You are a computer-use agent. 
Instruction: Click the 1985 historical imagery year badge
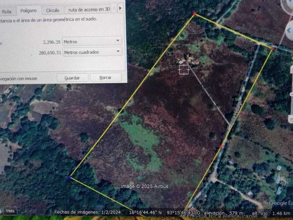(x=10, y=211)
